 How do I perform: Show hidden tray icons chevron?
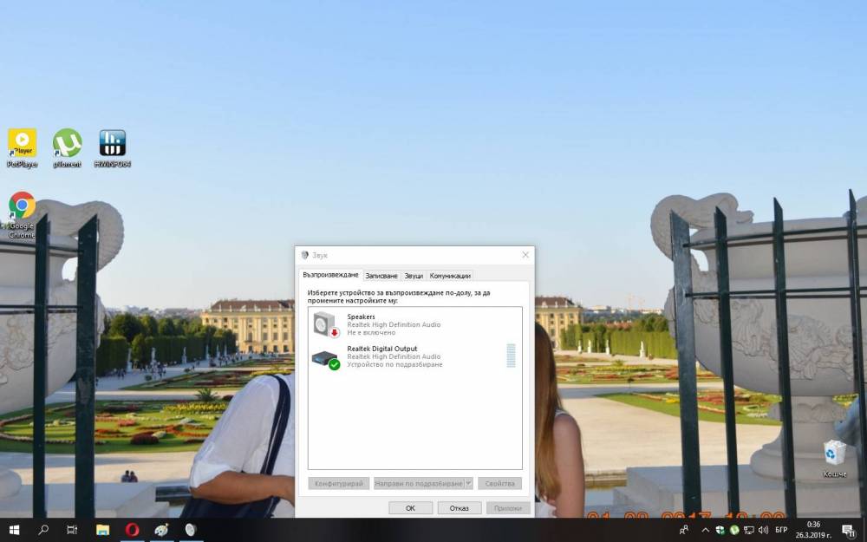click(x=705, y=530)
